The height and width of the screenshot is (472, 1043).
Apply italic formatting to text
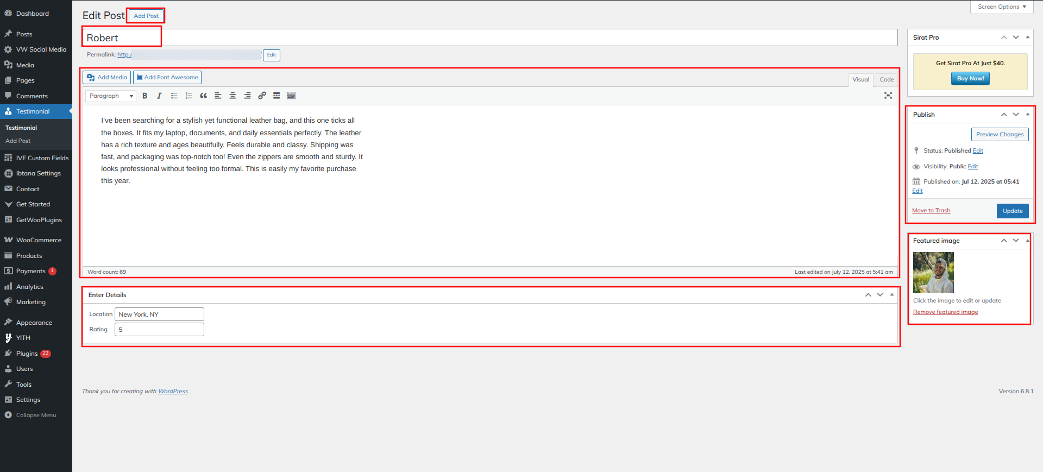pos(159,96)
